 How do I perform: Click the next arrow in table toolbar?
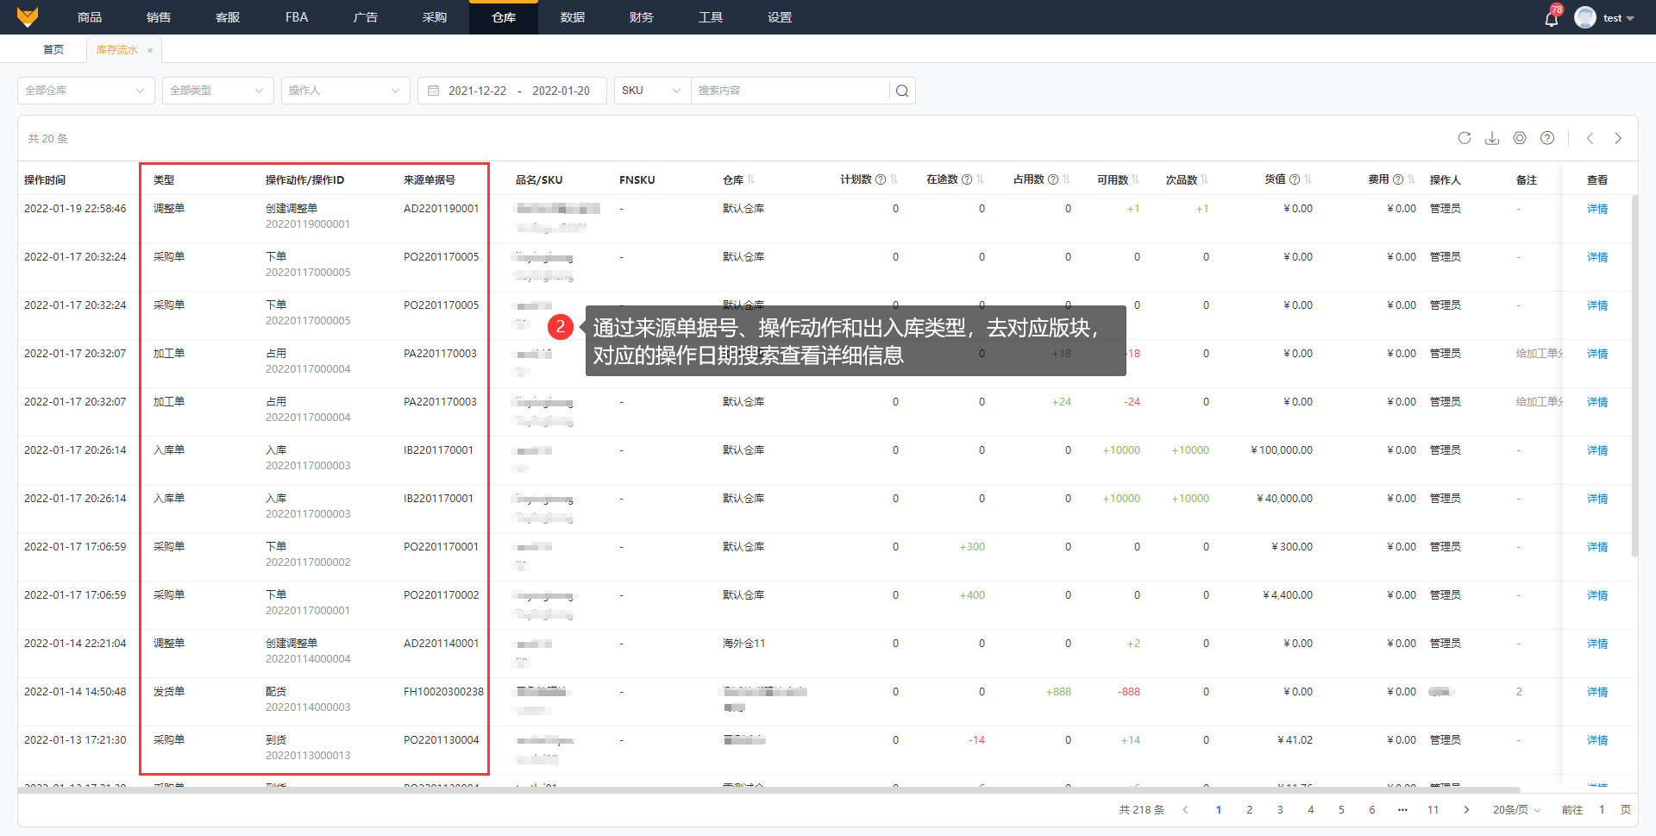(1618, 138)
